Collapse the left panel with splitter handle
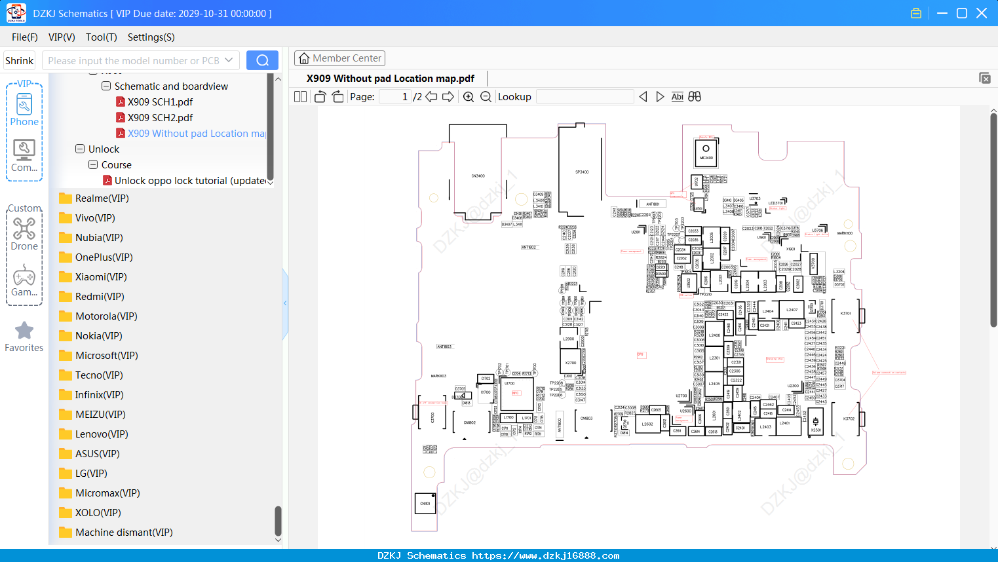The width and height of the screenshot is (998, 562). point(285,303)
